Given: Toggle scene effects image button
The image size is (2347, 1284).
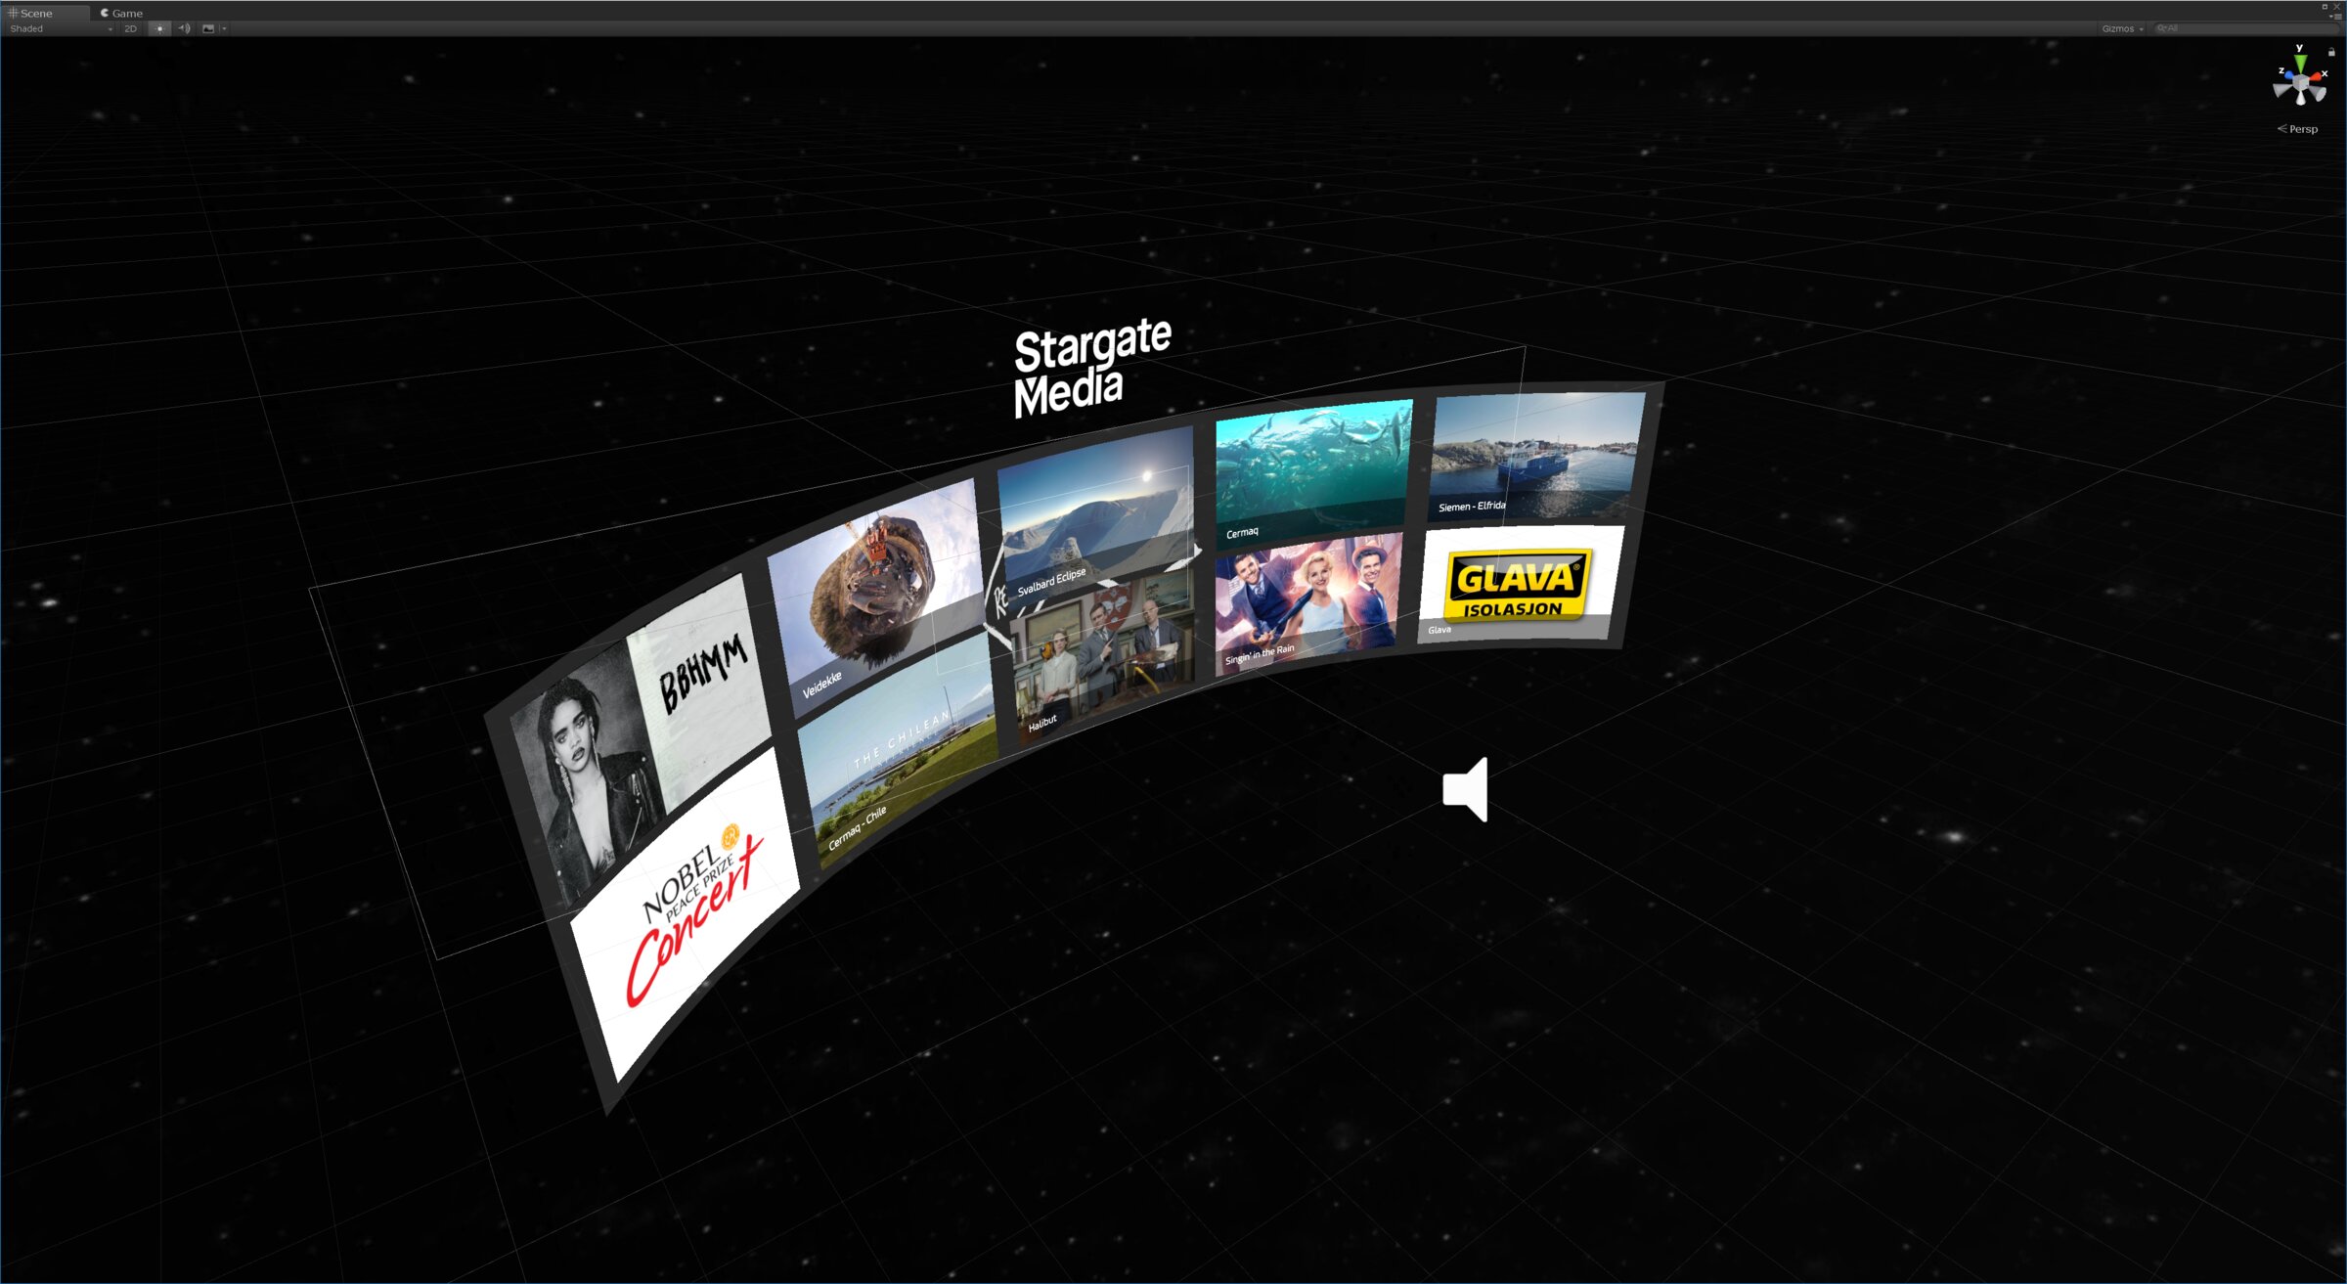Looking at the screenshot, I should (208, 28).
